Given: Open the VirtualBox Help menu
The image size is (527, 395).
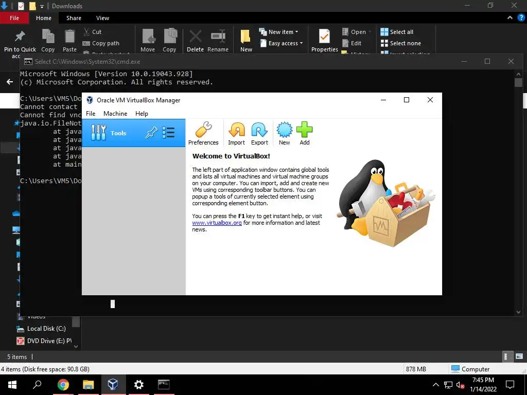Looking at the screenshot, I should tap(142, 114).
